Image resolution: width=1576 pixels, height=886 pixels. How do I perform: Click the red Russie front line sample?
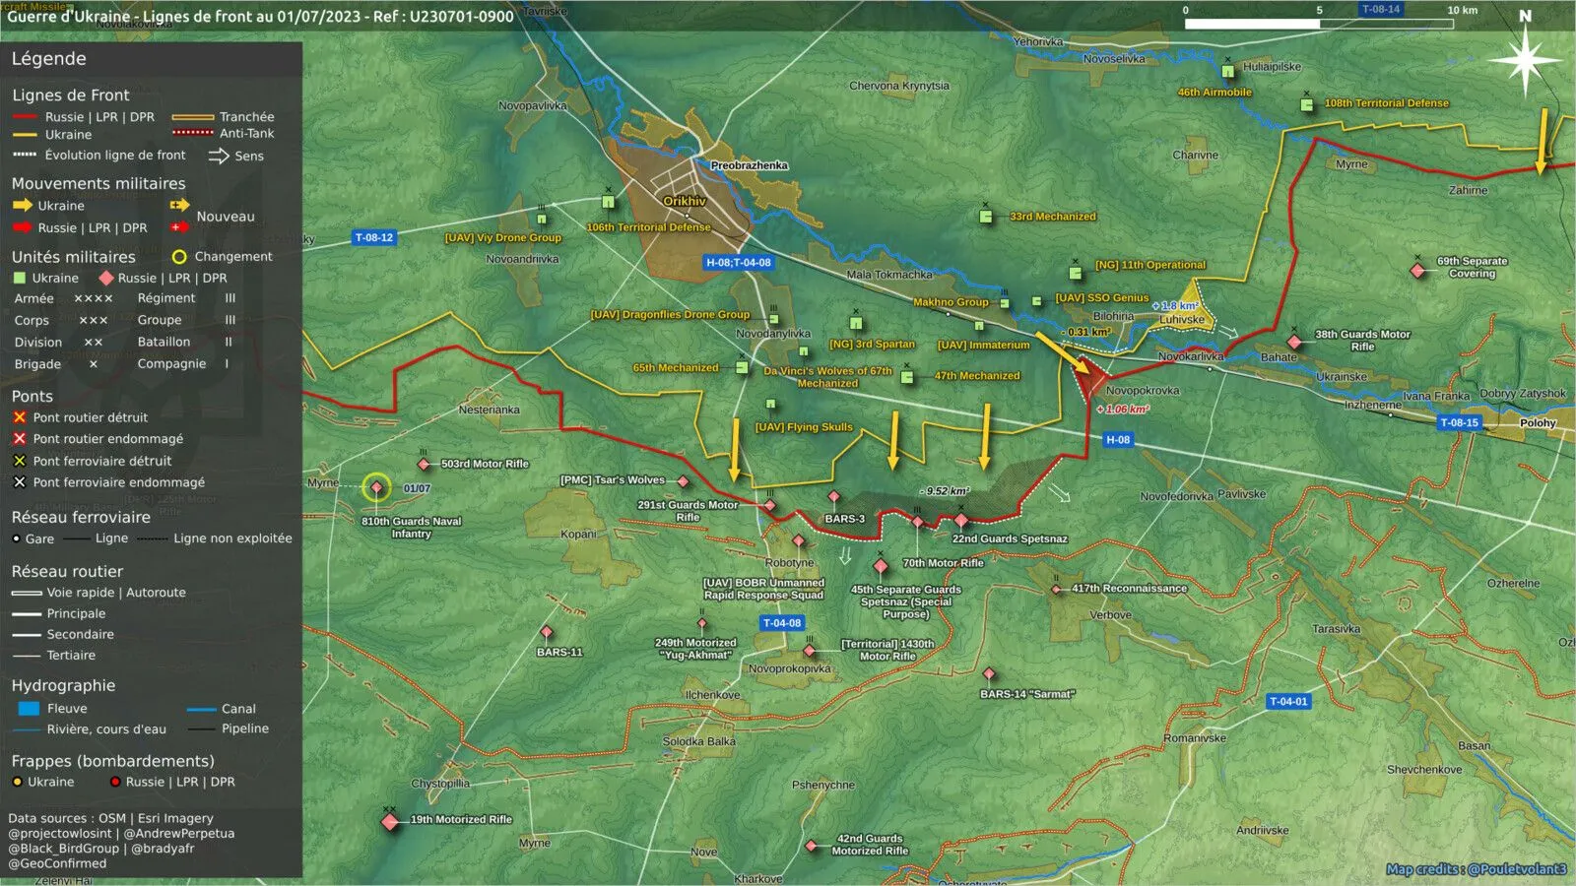[26, 117]
